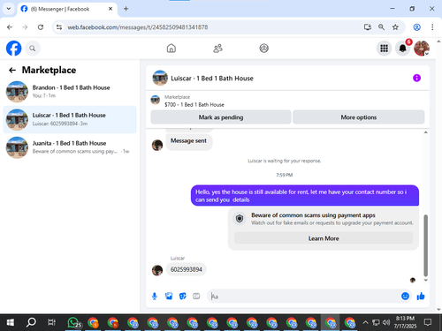The width and height of the screenshot is (442, 331).
Task: Open Windows taskbar search
Action: coord(31,322)
